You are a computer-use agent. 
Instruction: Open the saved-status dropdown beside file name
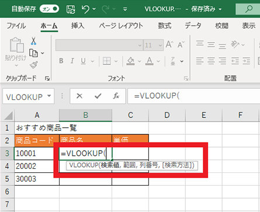(x=220, y=9)
